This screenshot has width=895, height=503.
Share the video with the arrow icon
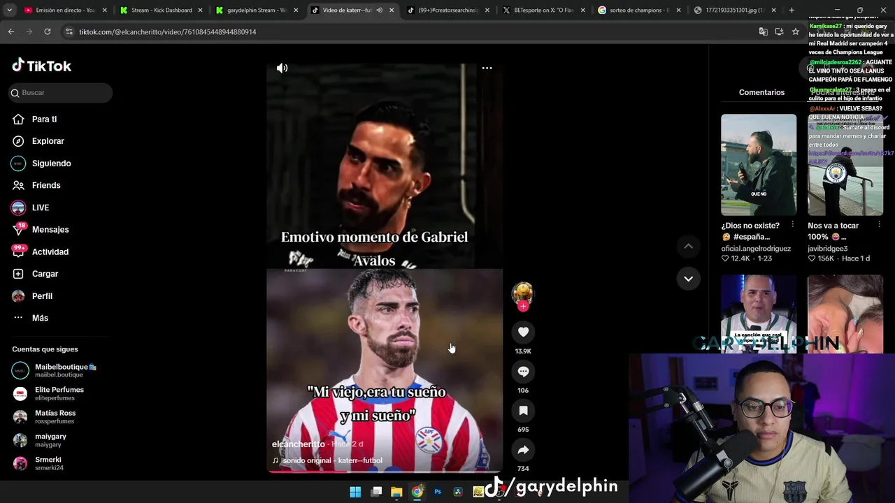(523, 450)
